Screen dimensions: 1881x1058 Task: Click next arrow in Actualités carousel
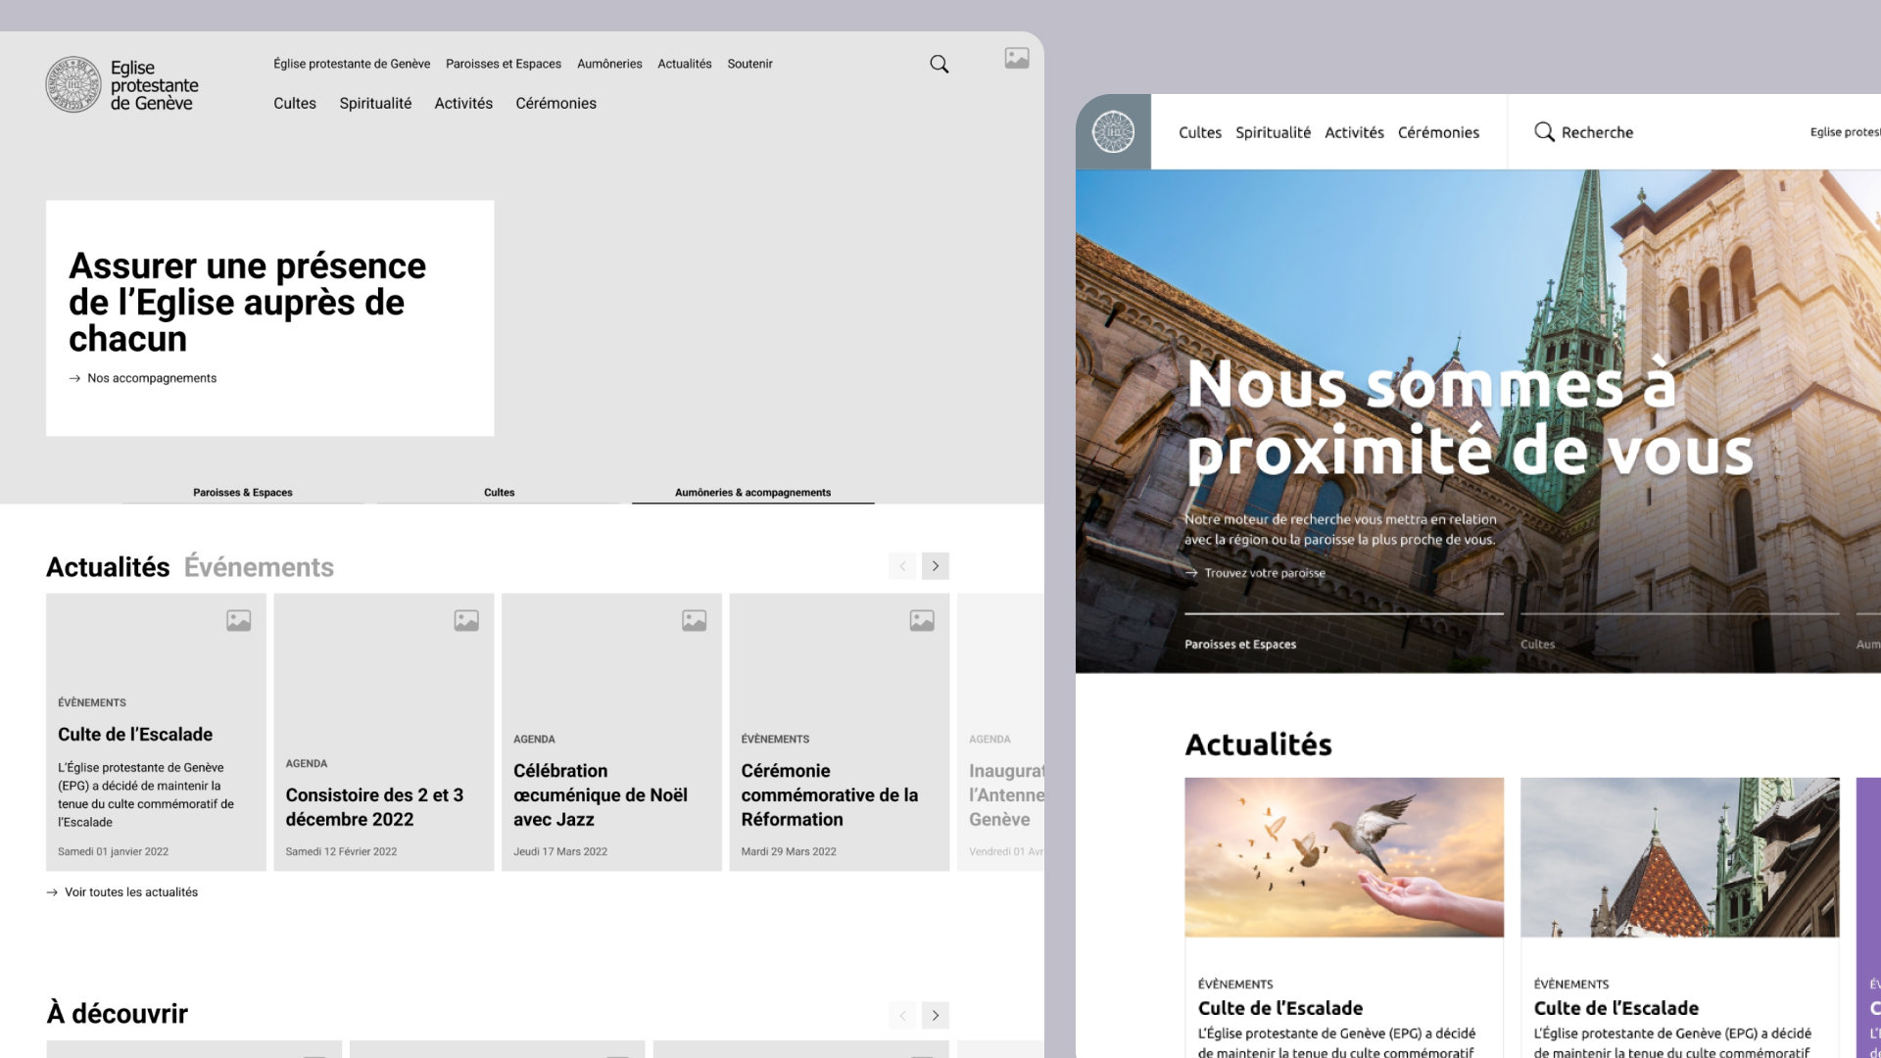936,566
